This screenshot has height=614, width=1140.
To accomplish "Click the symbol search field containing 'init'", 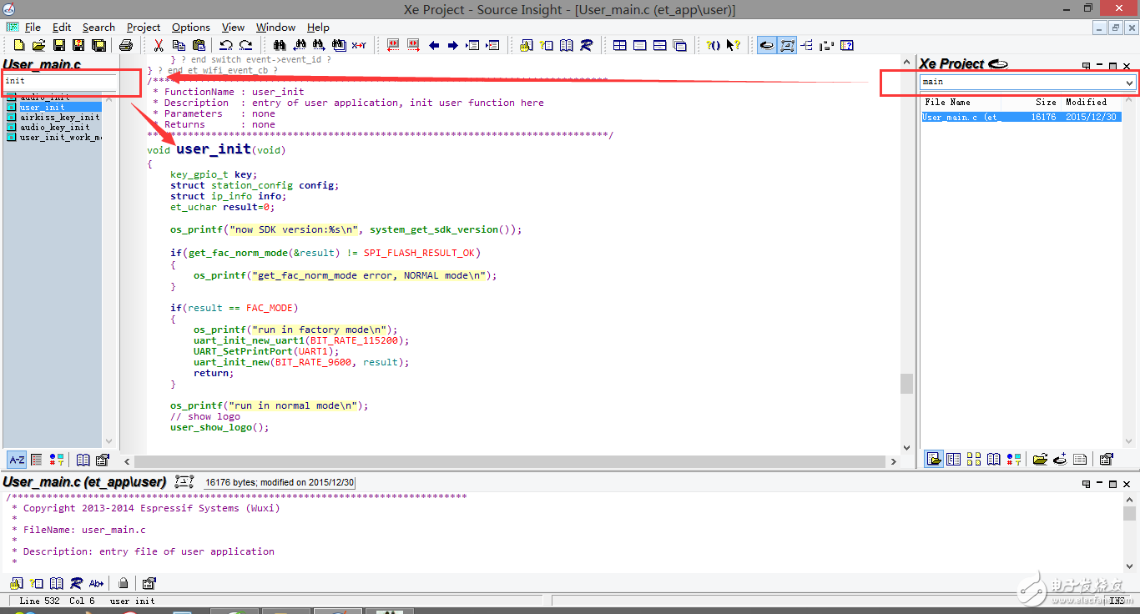I will click(x=59, y=81).
